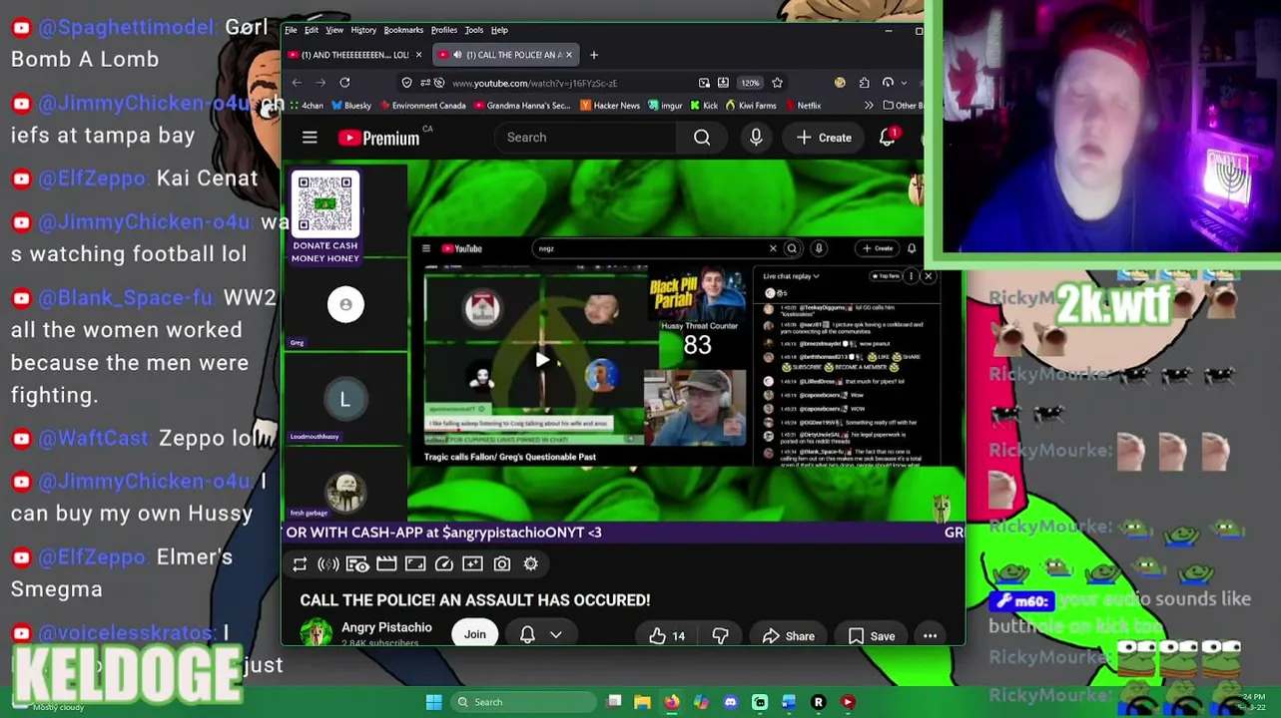Open the Hacker News bookmark
1281x718 pixels.
tap(611, 106)
